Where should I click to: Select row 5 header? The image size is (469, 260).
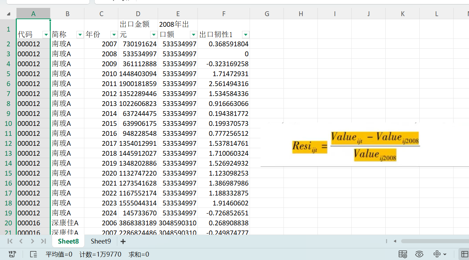click(x=8, y=74)
